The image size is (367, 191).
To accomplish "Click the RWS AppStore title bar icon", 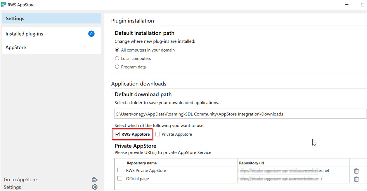I will pyautogui.click(x=4, y=5).
